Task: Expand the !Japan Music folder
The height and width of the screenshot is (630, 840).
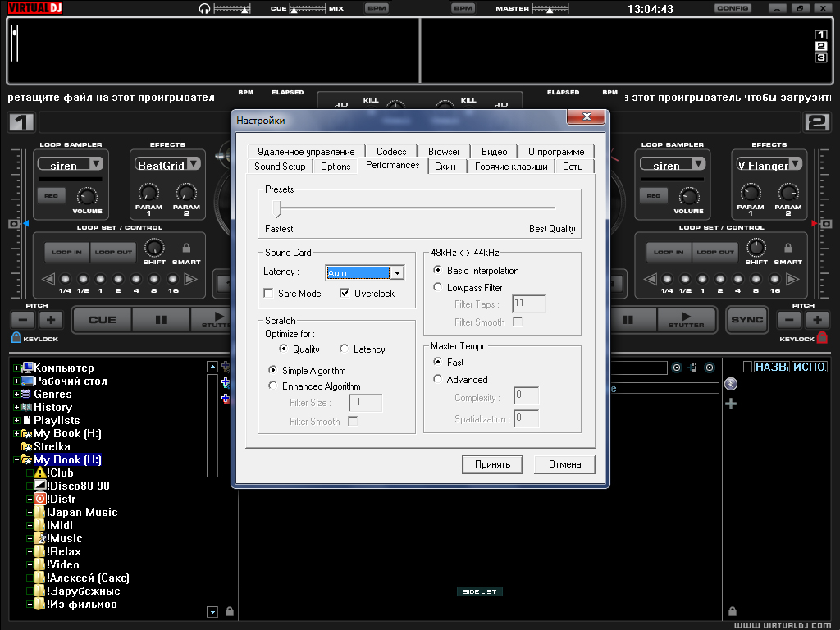Action: [30, 512]
